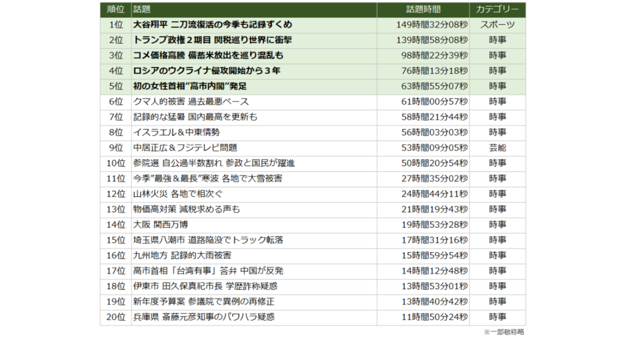The width and height of the screenshot is (627, 339).
Task: Click the 149時間32分08秒 time cell
Action: [431, 25]
